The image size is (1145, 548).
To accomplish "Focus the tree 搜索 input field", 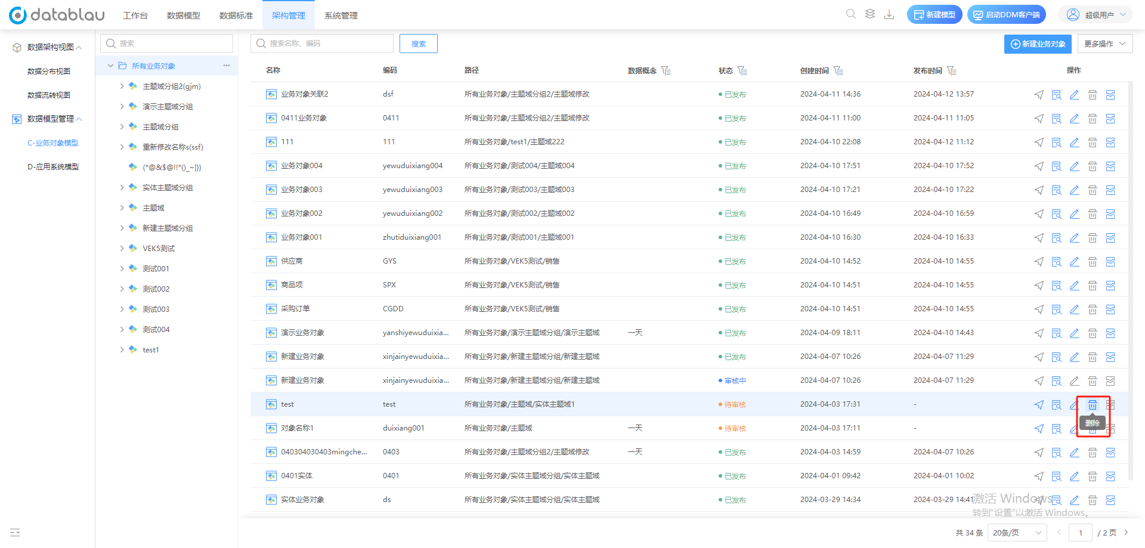I will [167, 44].
